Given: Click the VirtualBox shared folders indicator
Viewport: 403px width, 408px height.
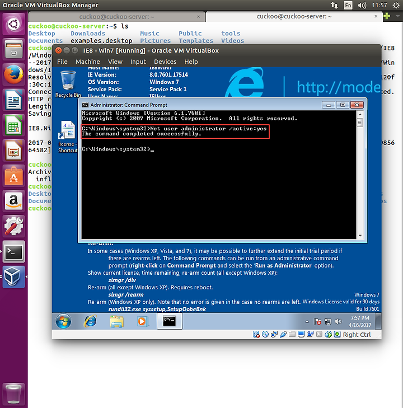Looking at the screenshot, I should coord(292,334).
